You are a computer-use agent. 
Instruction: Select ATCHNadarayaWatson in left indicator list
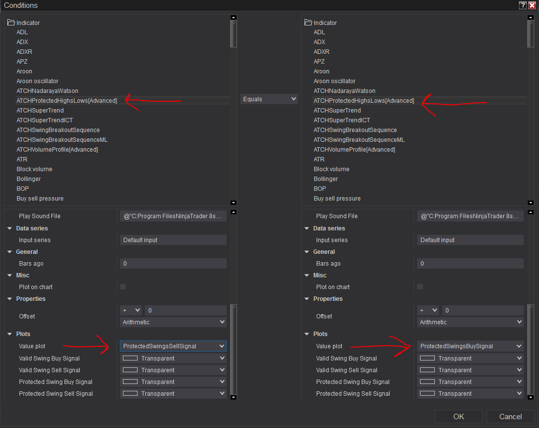point(47,90)
